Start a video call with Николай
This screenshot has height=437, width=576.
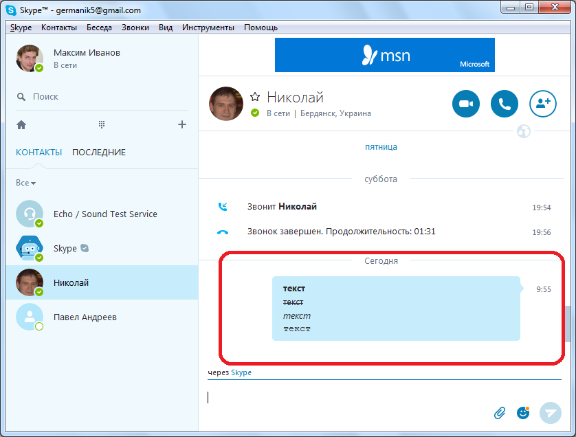(x=466, y=104)
